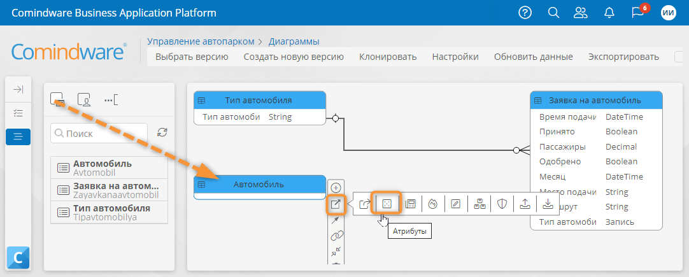Screen dimensions: 689x277
Task: Click Время подачи attribute row
Action: pyautogui.click(x=596, y=117)
